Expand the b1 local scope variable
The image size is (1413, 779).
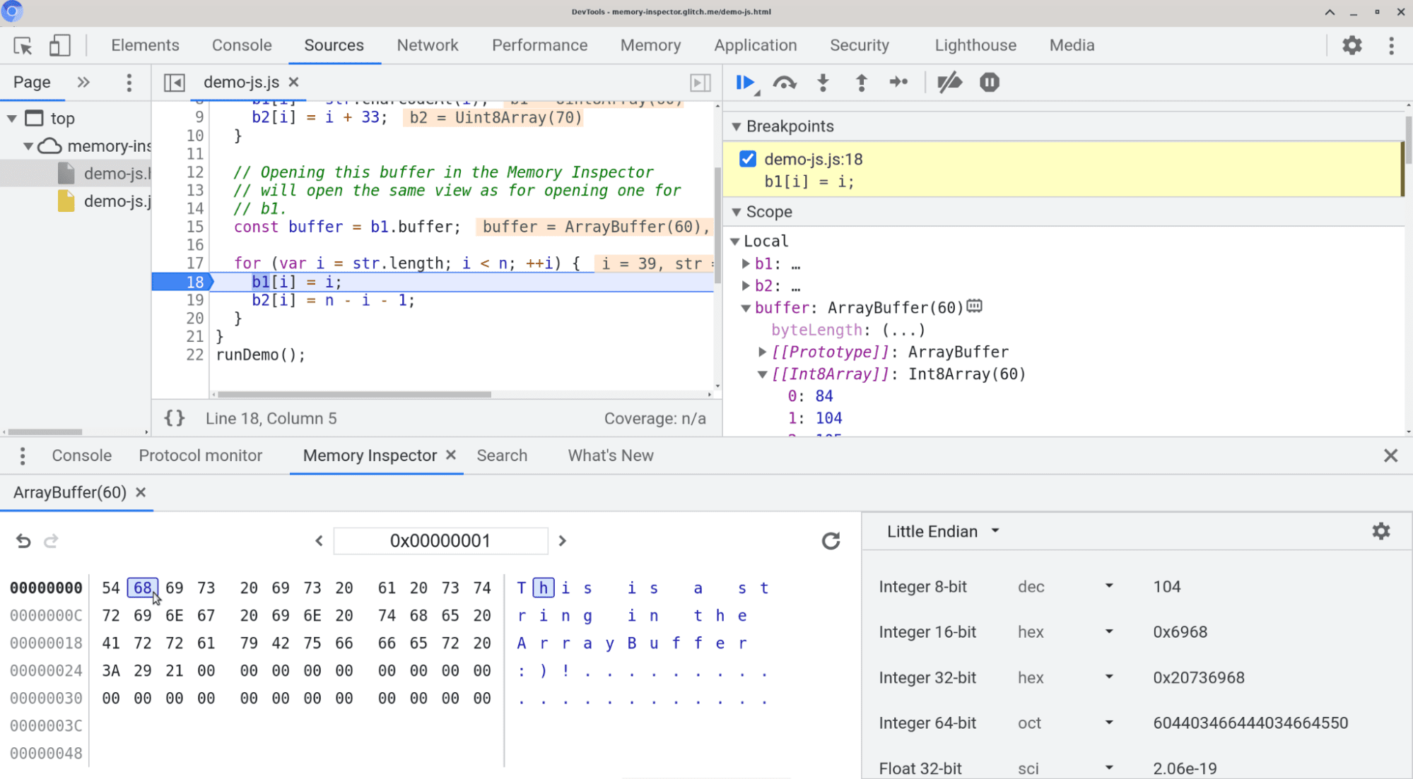pyautogui.click(x=748, y=263)
